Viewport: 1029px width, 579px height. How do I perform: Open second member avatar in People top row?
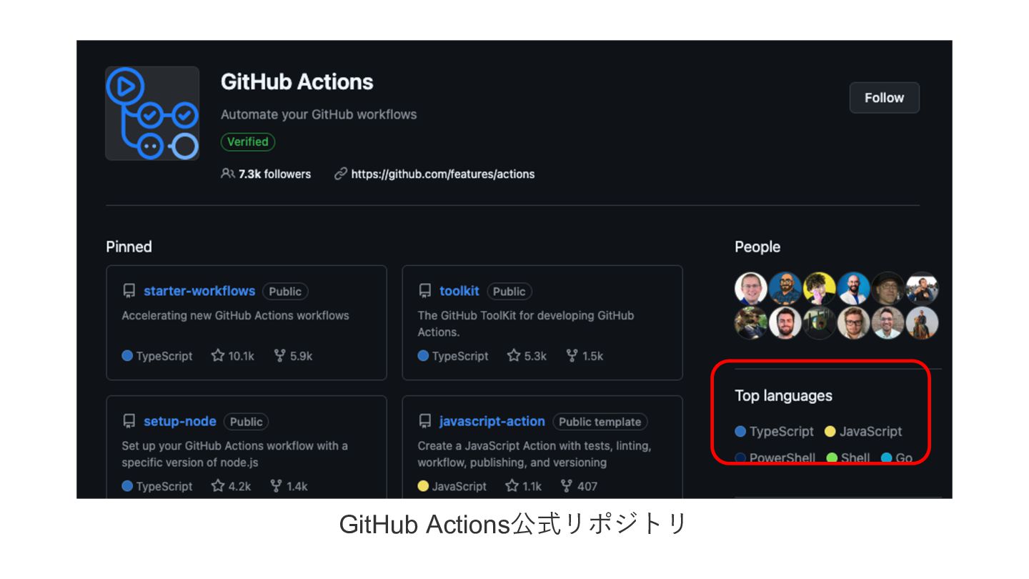pyautogui.click(x=785, y=288)
